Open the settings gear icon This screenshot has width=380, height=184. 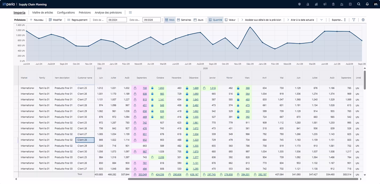363,20
